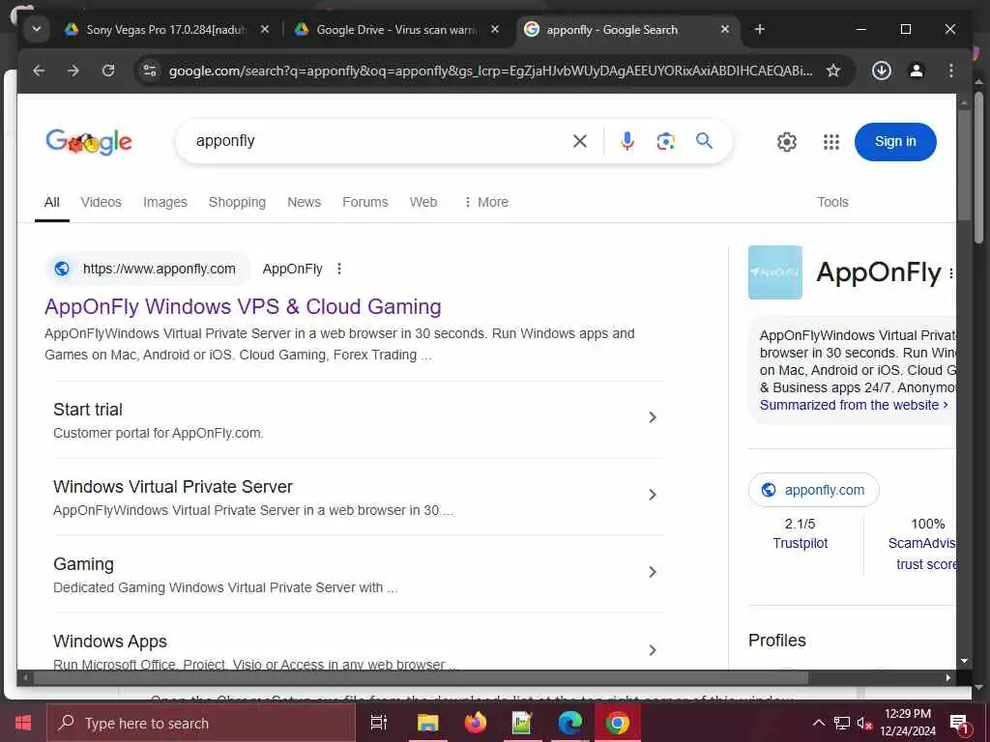Open the Tools search options
Viewport: 990px width, 742px height.
832,202
